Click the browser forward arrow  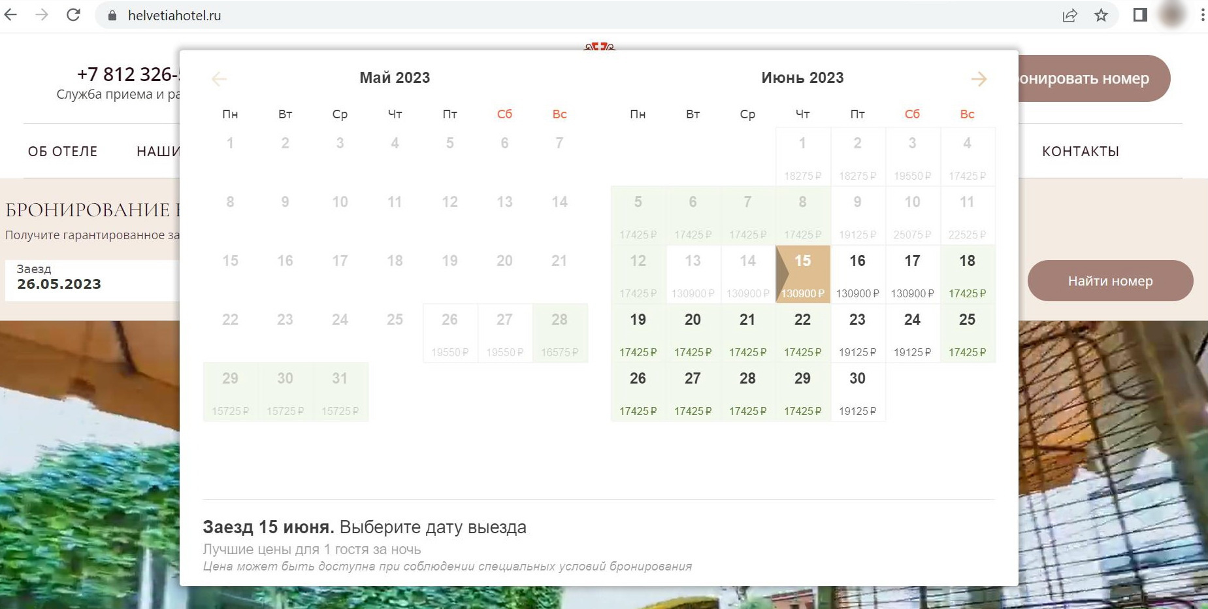[x=42, y=15]
